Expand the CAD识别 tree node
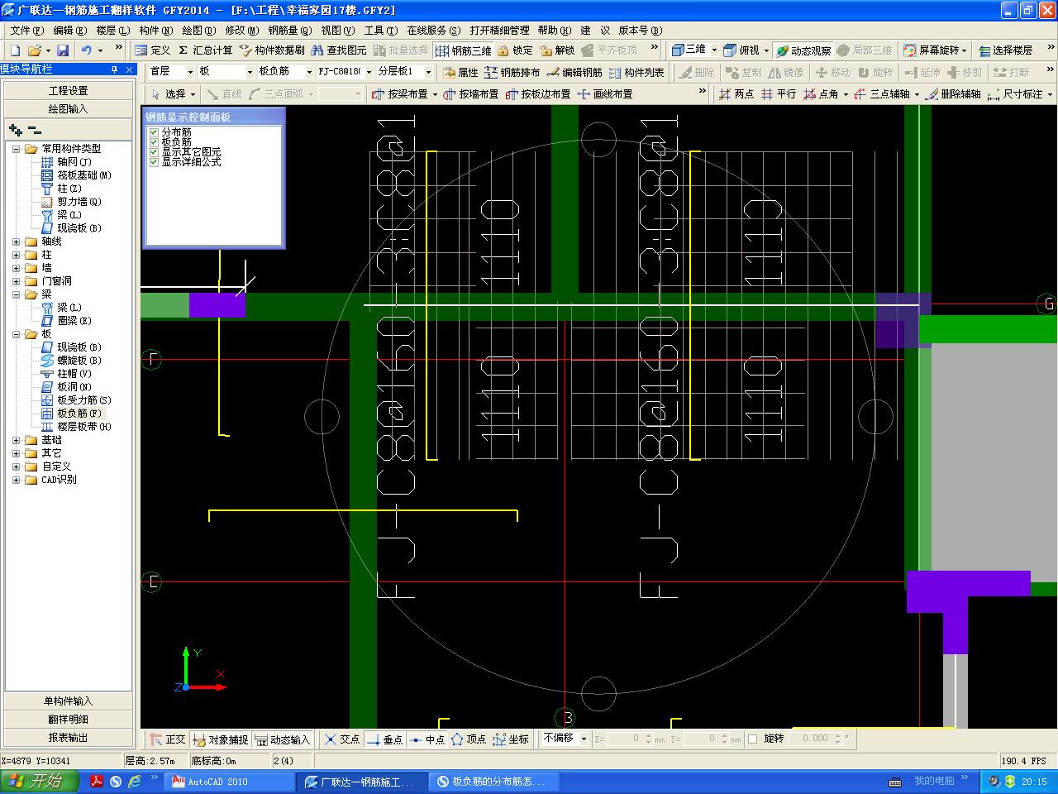The height and width of the screenshot is (794, 1058). click(x=16, y=480)
